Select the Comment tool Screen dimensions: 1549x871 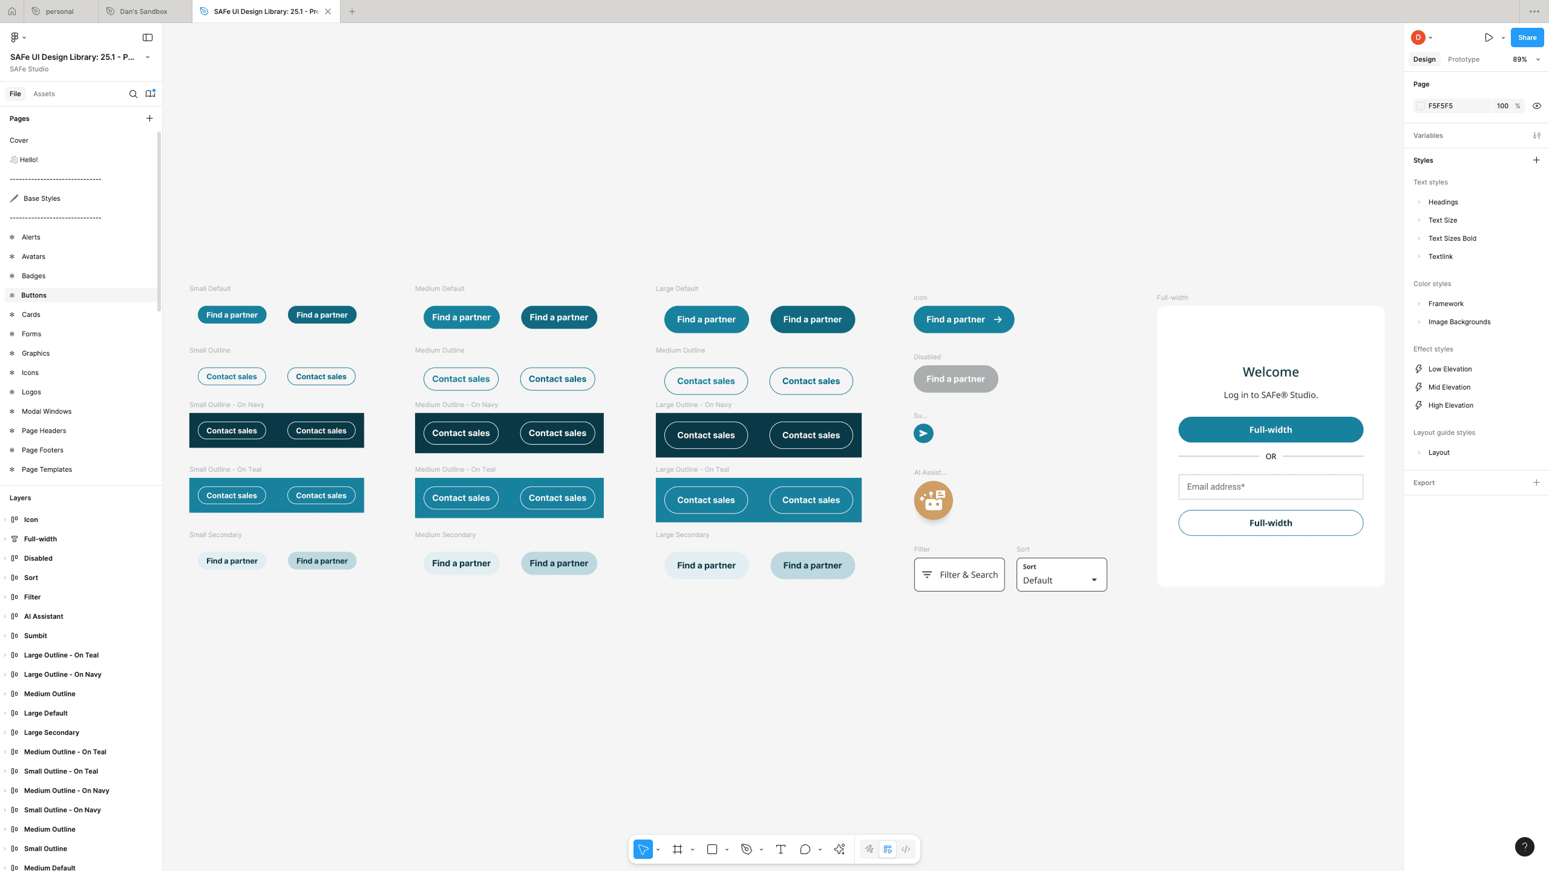805,849
